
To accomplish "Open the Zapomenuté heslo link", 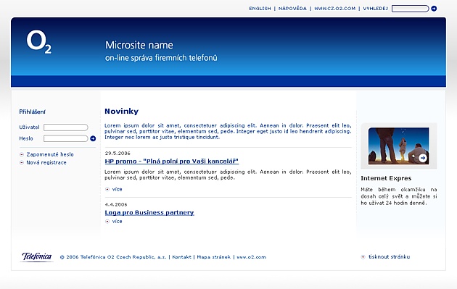I will (50, 154).
